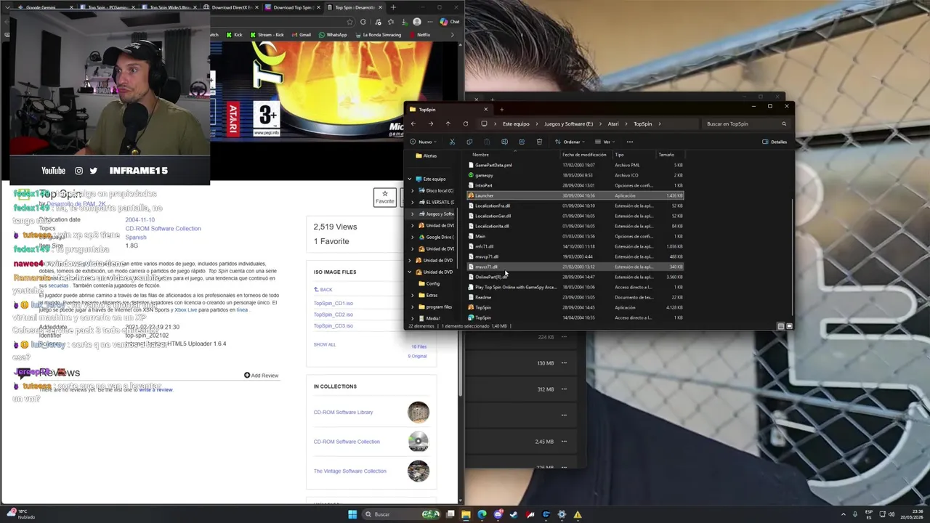This screenshot has height=523, width=930.
Task: Add a new Explorer tab with plus button
Action: click(501, 110)
